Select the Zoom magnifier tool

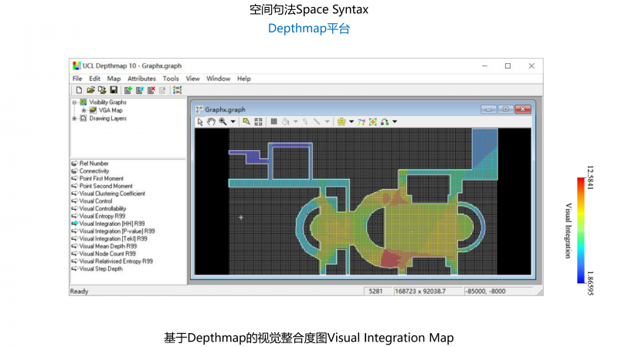(x=222, y=122)
